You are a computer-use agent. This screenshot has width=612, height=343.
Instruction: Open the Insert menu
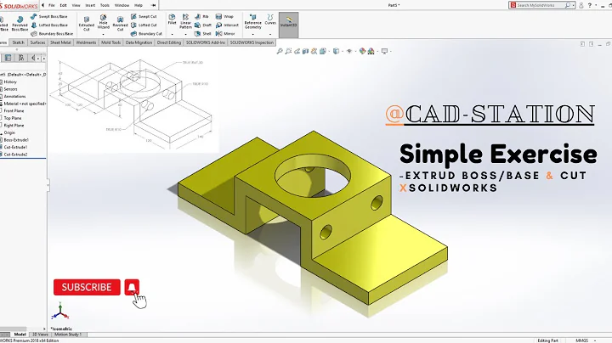pyautogui.click(x=90, y=5)
